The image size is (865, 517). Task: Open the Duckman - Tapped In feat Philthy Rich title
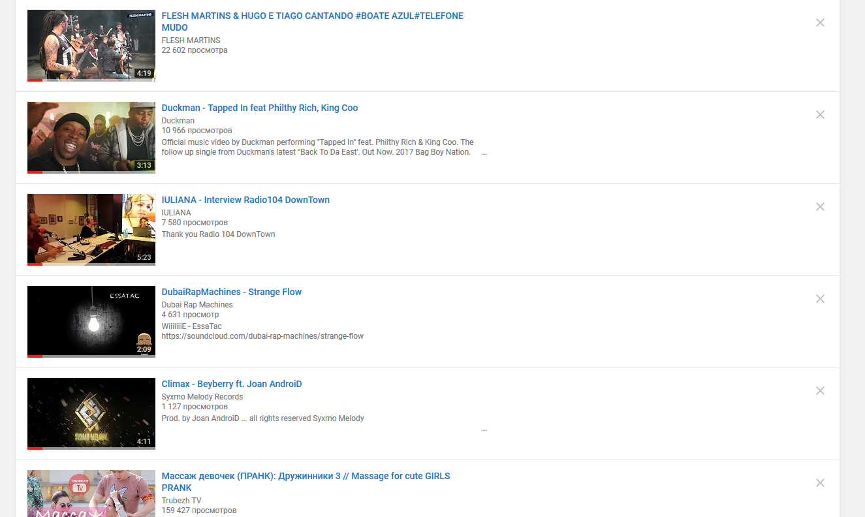[260, 108]
